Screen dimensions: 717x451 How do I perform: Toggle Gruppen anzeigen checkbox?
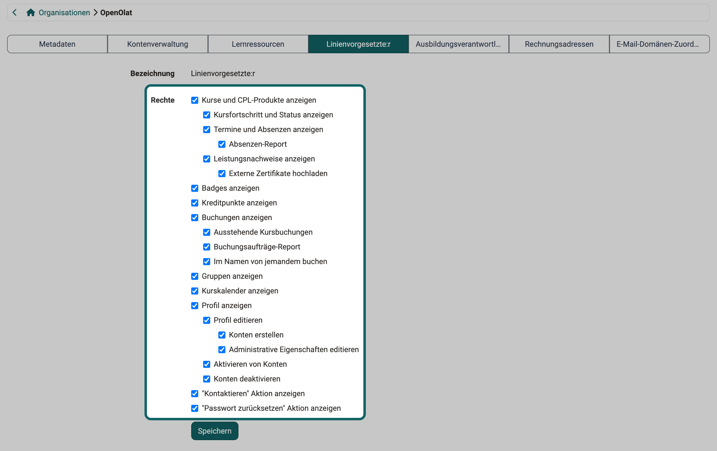tap(195, 276)
